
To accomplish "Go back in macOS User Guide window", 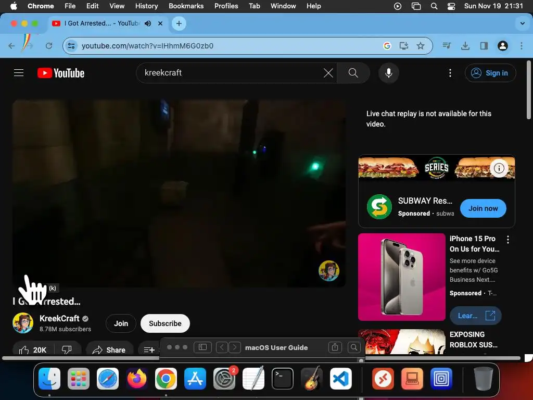I will (x=222, y=347).
